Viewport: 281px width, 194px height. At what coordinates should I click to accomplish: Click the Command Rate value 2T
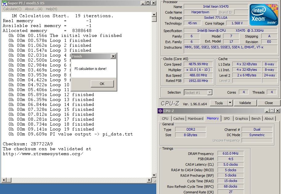click(231, 192)
